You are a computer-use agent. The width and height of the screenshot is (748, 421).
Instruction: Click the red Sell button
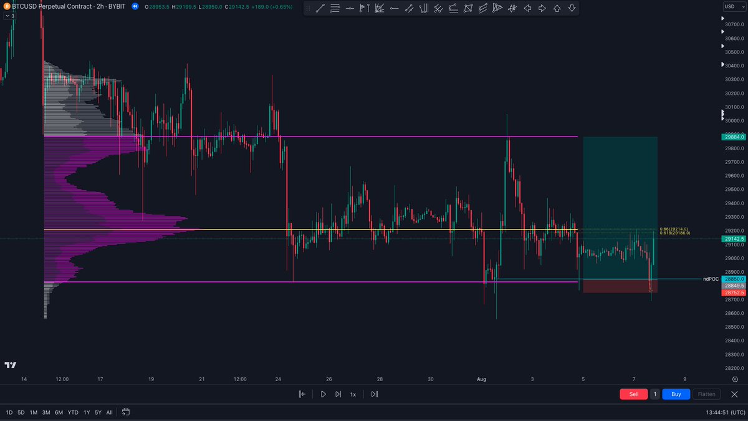(x=633, y=394)
